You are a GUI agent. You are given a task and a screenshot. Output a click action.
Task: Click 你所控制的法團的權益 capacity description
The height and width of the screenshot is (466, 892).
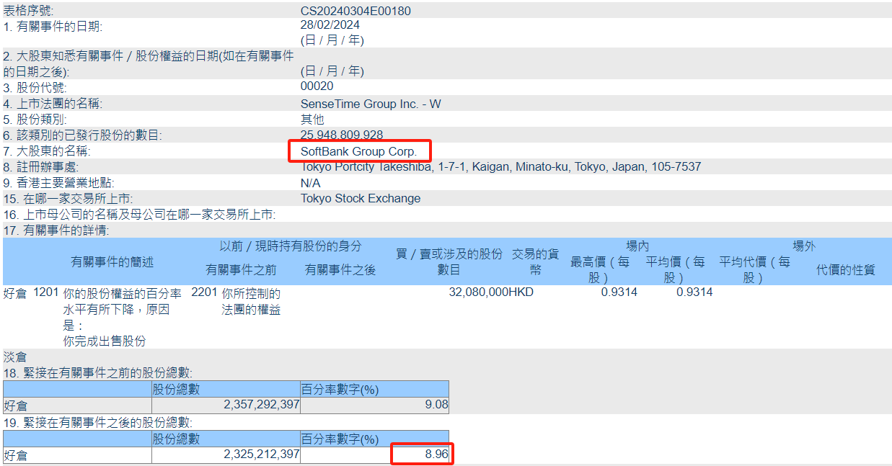251,302
